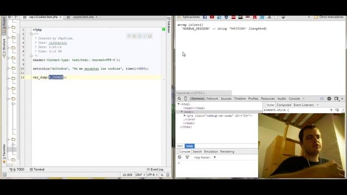Close the carpeta/test.php editor tab
This screenshot has height=195, width=347.
pos(97,17)
